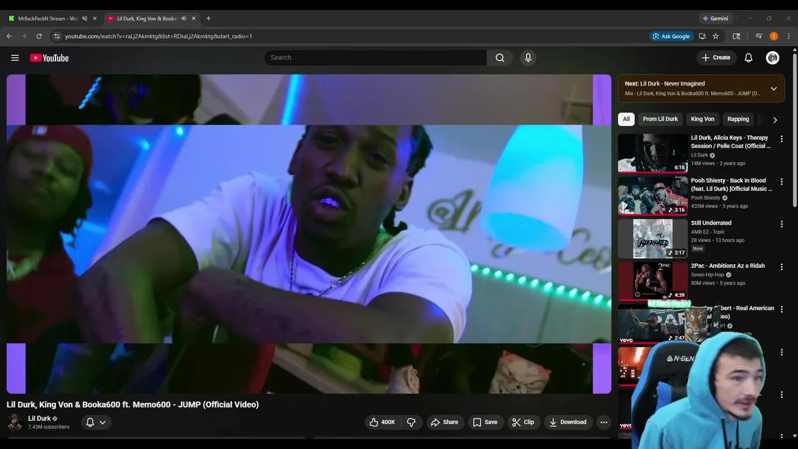The width and height of the screenshot is (798, 449).
Task: Open the Therapy Session video thumbnail
Action: coord(653,153)
